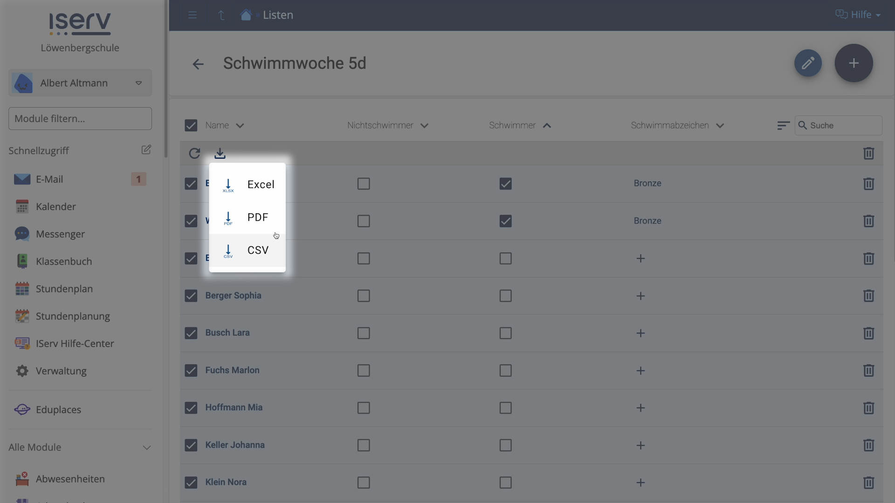The width and height of the screenshot is (895, 503).
Task: Click the download export icon
Action: (x=220, y=153)
